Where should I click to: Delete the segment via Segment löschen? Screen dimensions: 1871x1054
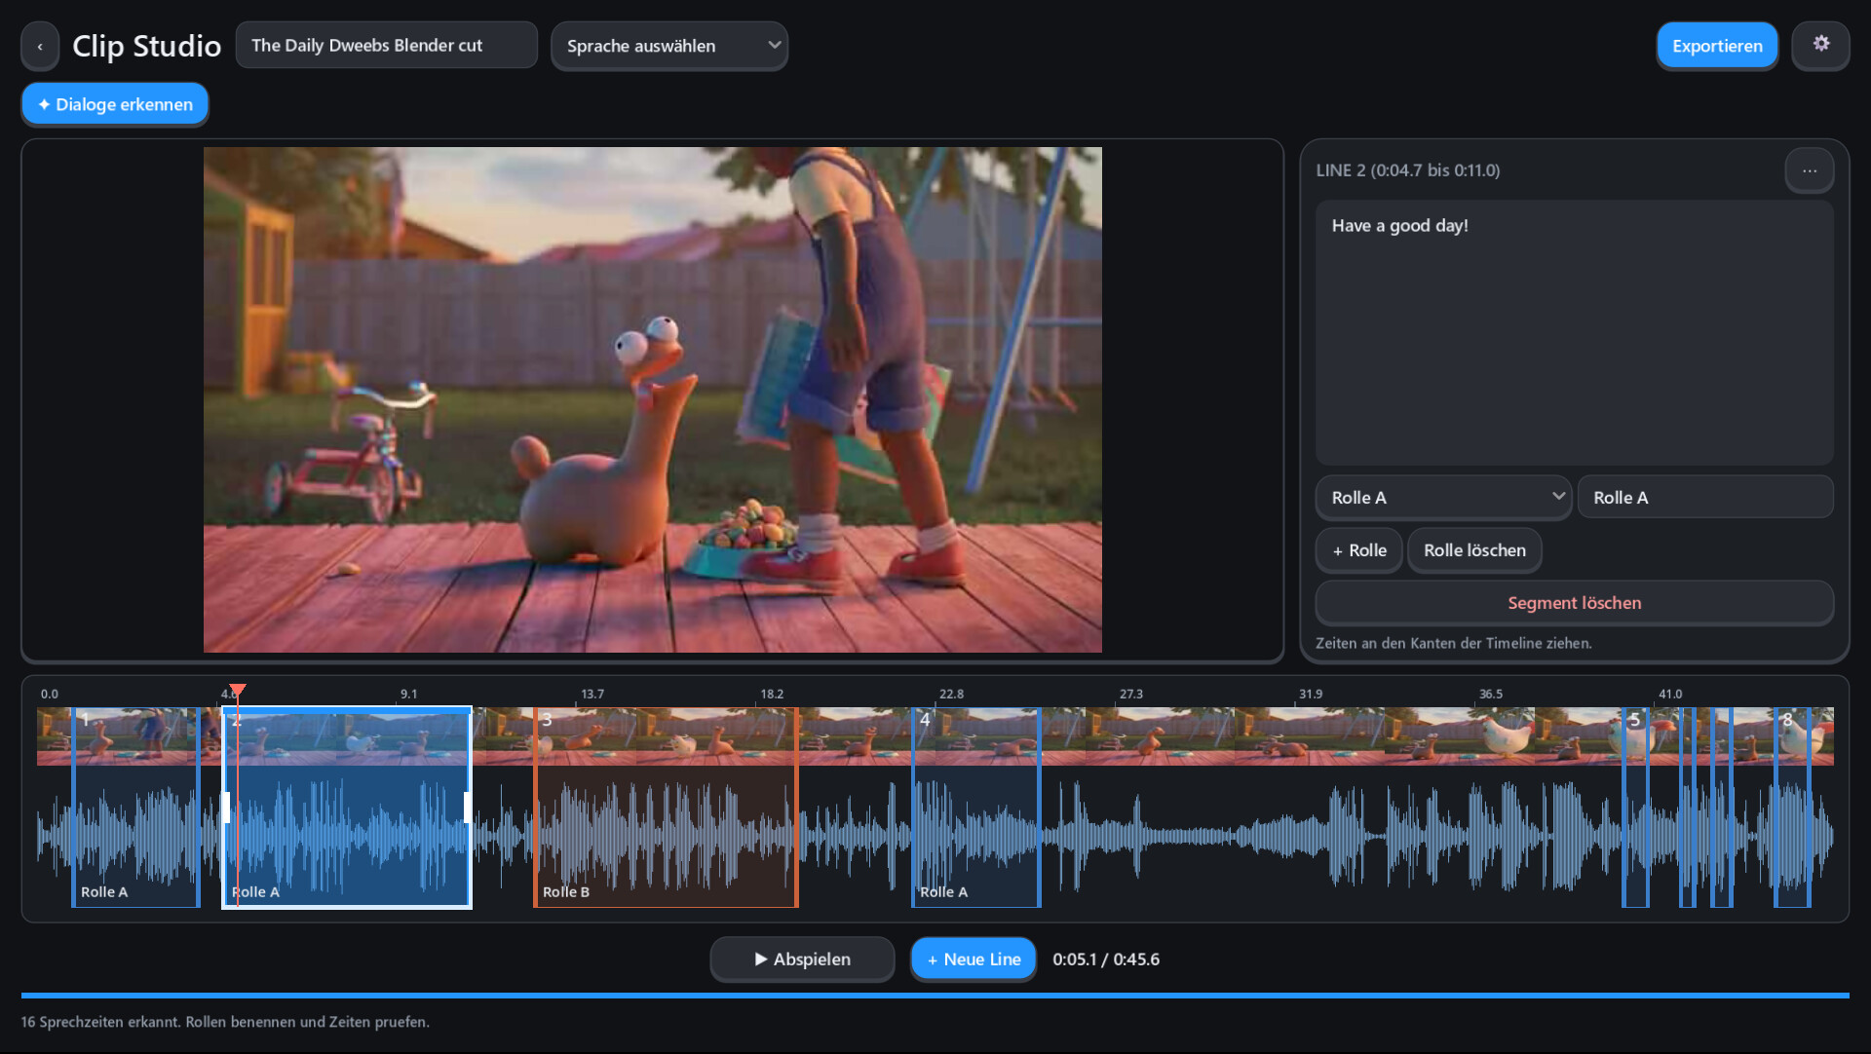[x=1574, y=603]
